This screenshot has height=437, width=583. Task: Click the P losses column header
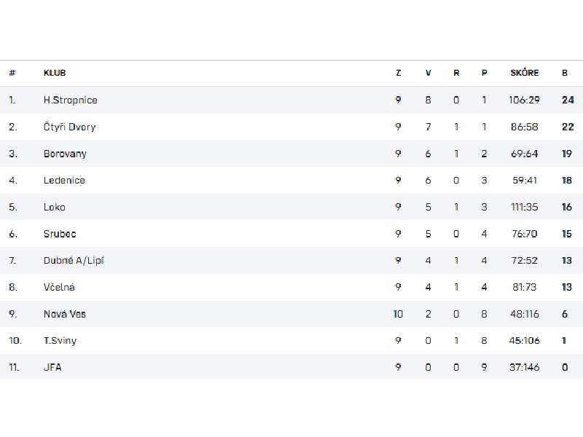[485, 73]
